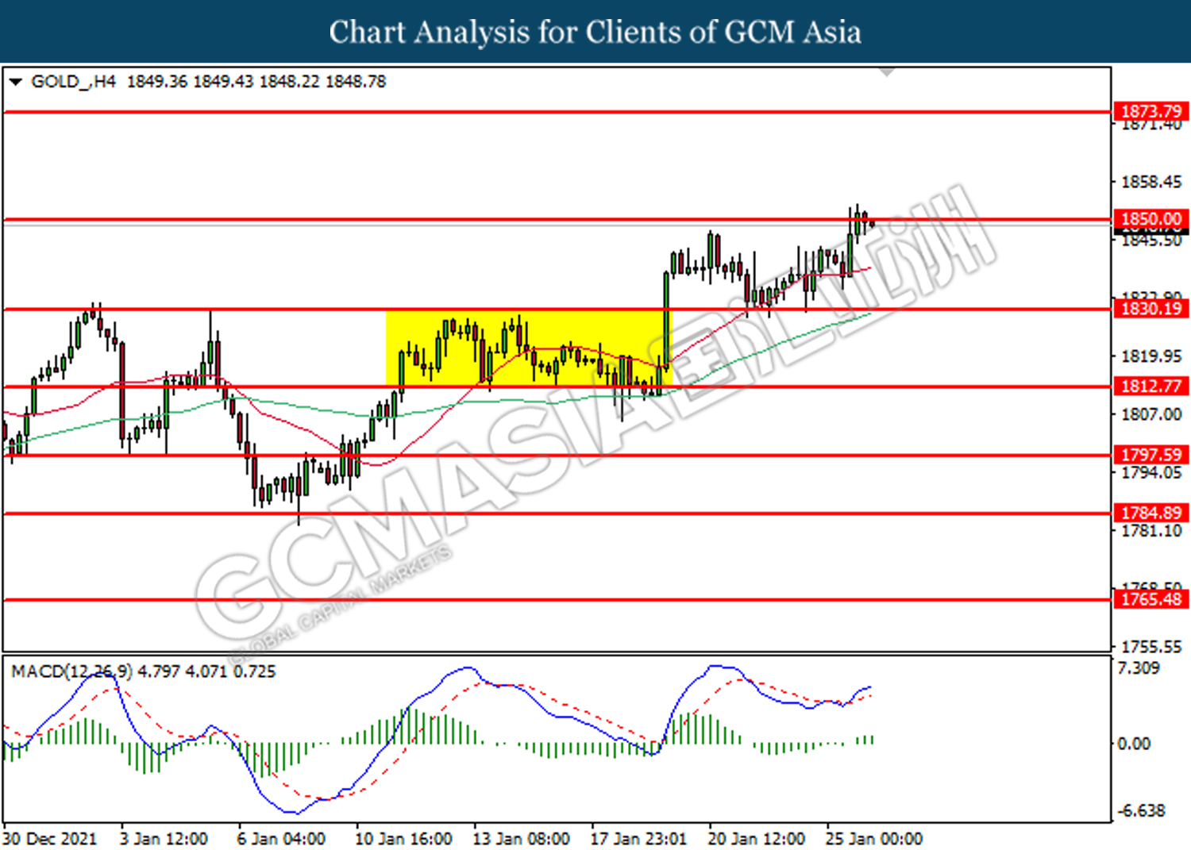Select the 1830.19 price level label
Screen dimensions: 1191x850
pyautogui.click(x=1151, y=309)
